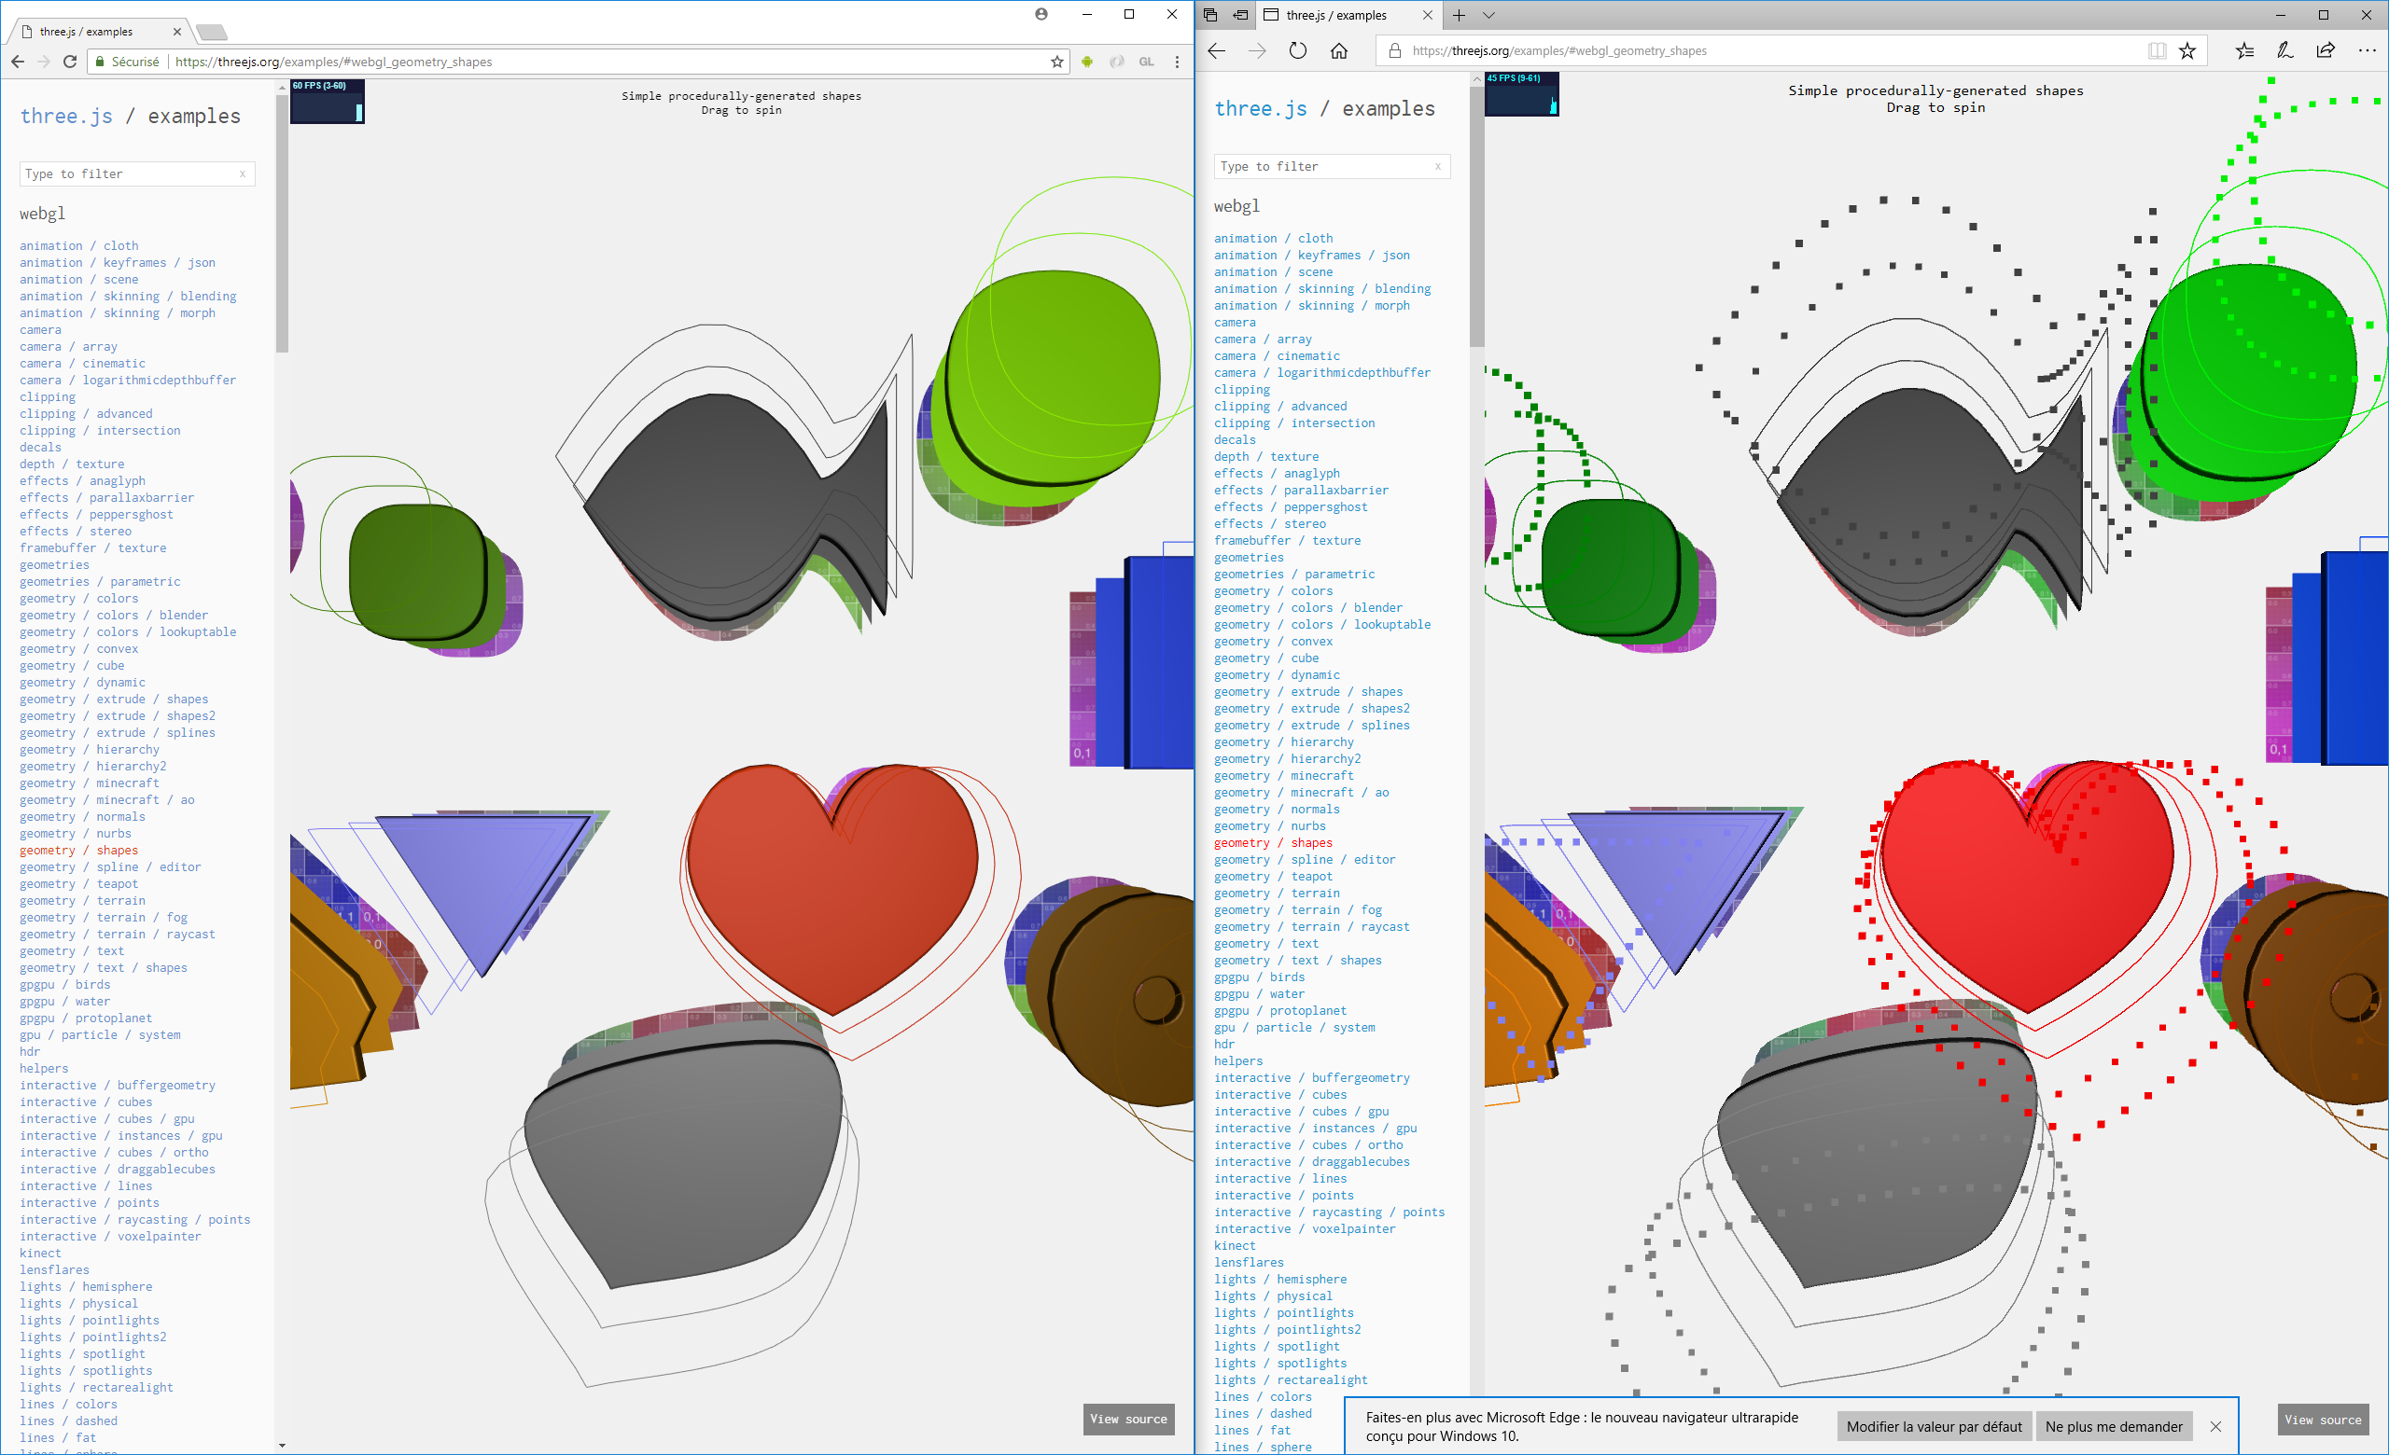Open the geometry / text example link
This screenshot has width=2389, height=1455.
tap(71, 950)
